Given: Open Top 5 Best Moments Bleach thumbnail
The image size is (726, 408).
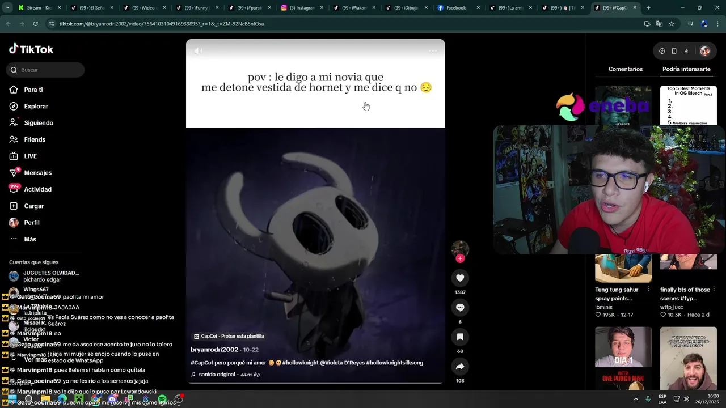Looking at the screenshot, I should (689, 105).
